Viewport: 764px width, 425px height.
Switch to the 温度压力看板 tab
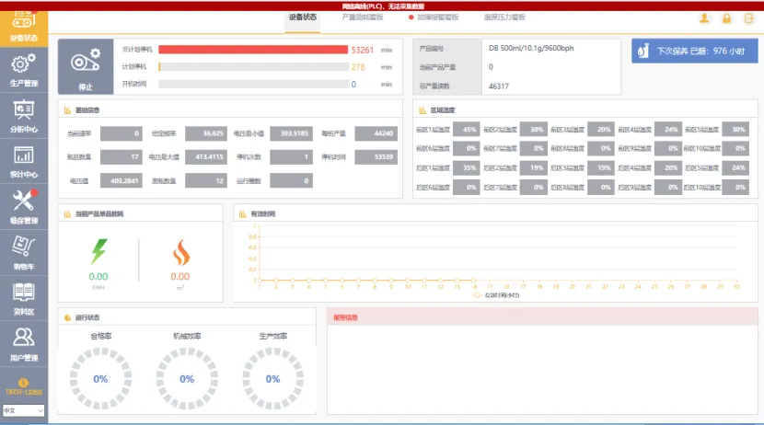click(x=504, y=17)
